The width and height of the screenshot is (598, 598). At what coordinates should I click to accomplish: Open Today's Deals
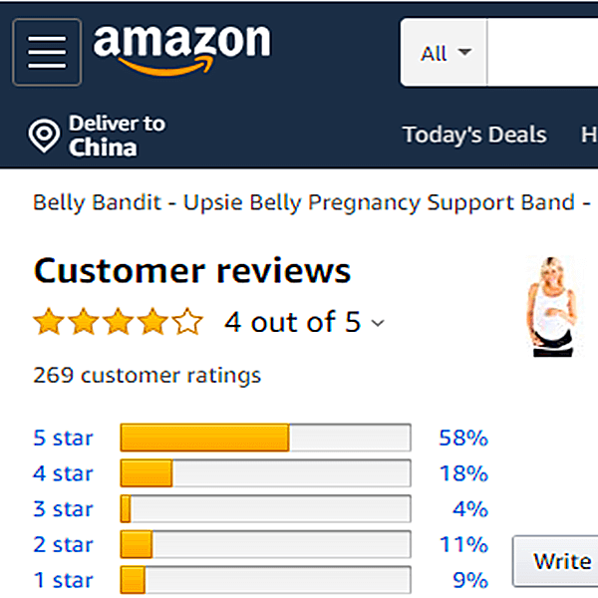tap(474, 135)
